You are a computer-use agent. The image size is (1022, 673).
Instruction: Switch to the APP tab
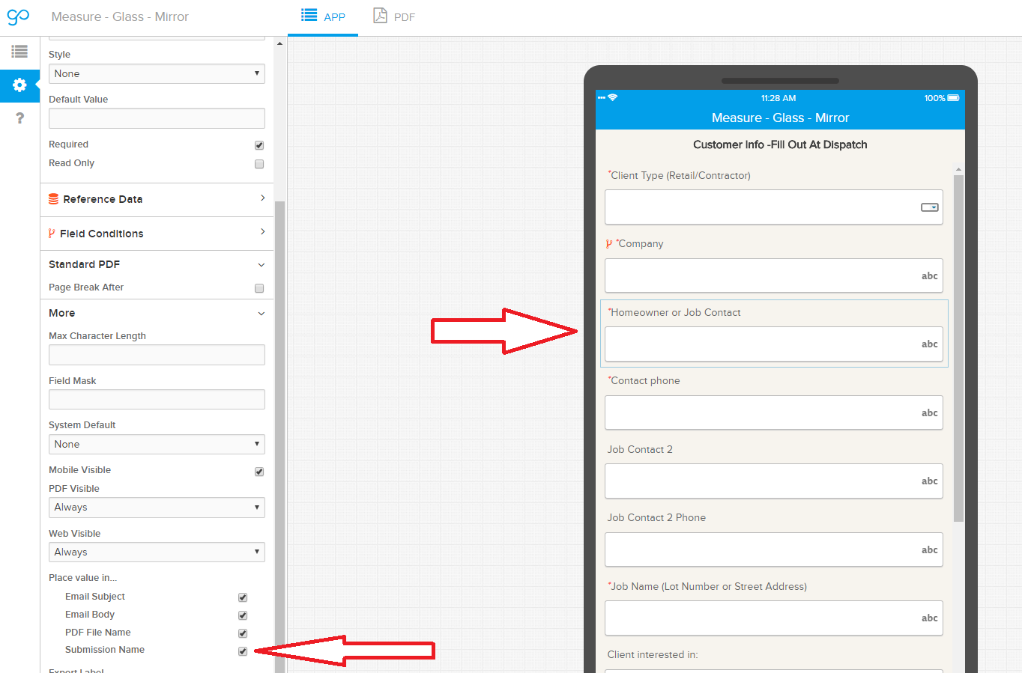point(324,16)
